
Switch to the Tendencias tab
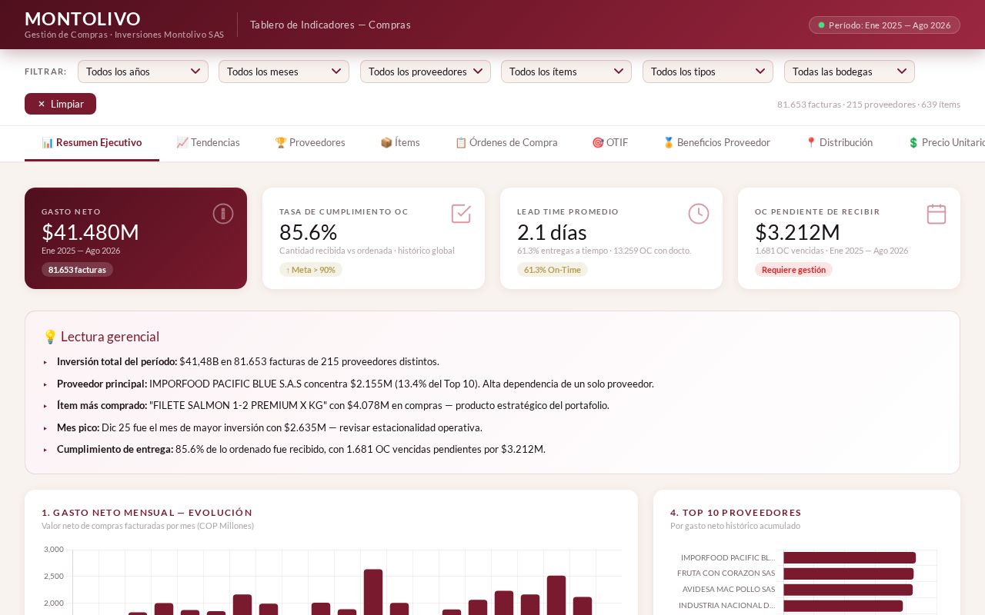point(208,143)
